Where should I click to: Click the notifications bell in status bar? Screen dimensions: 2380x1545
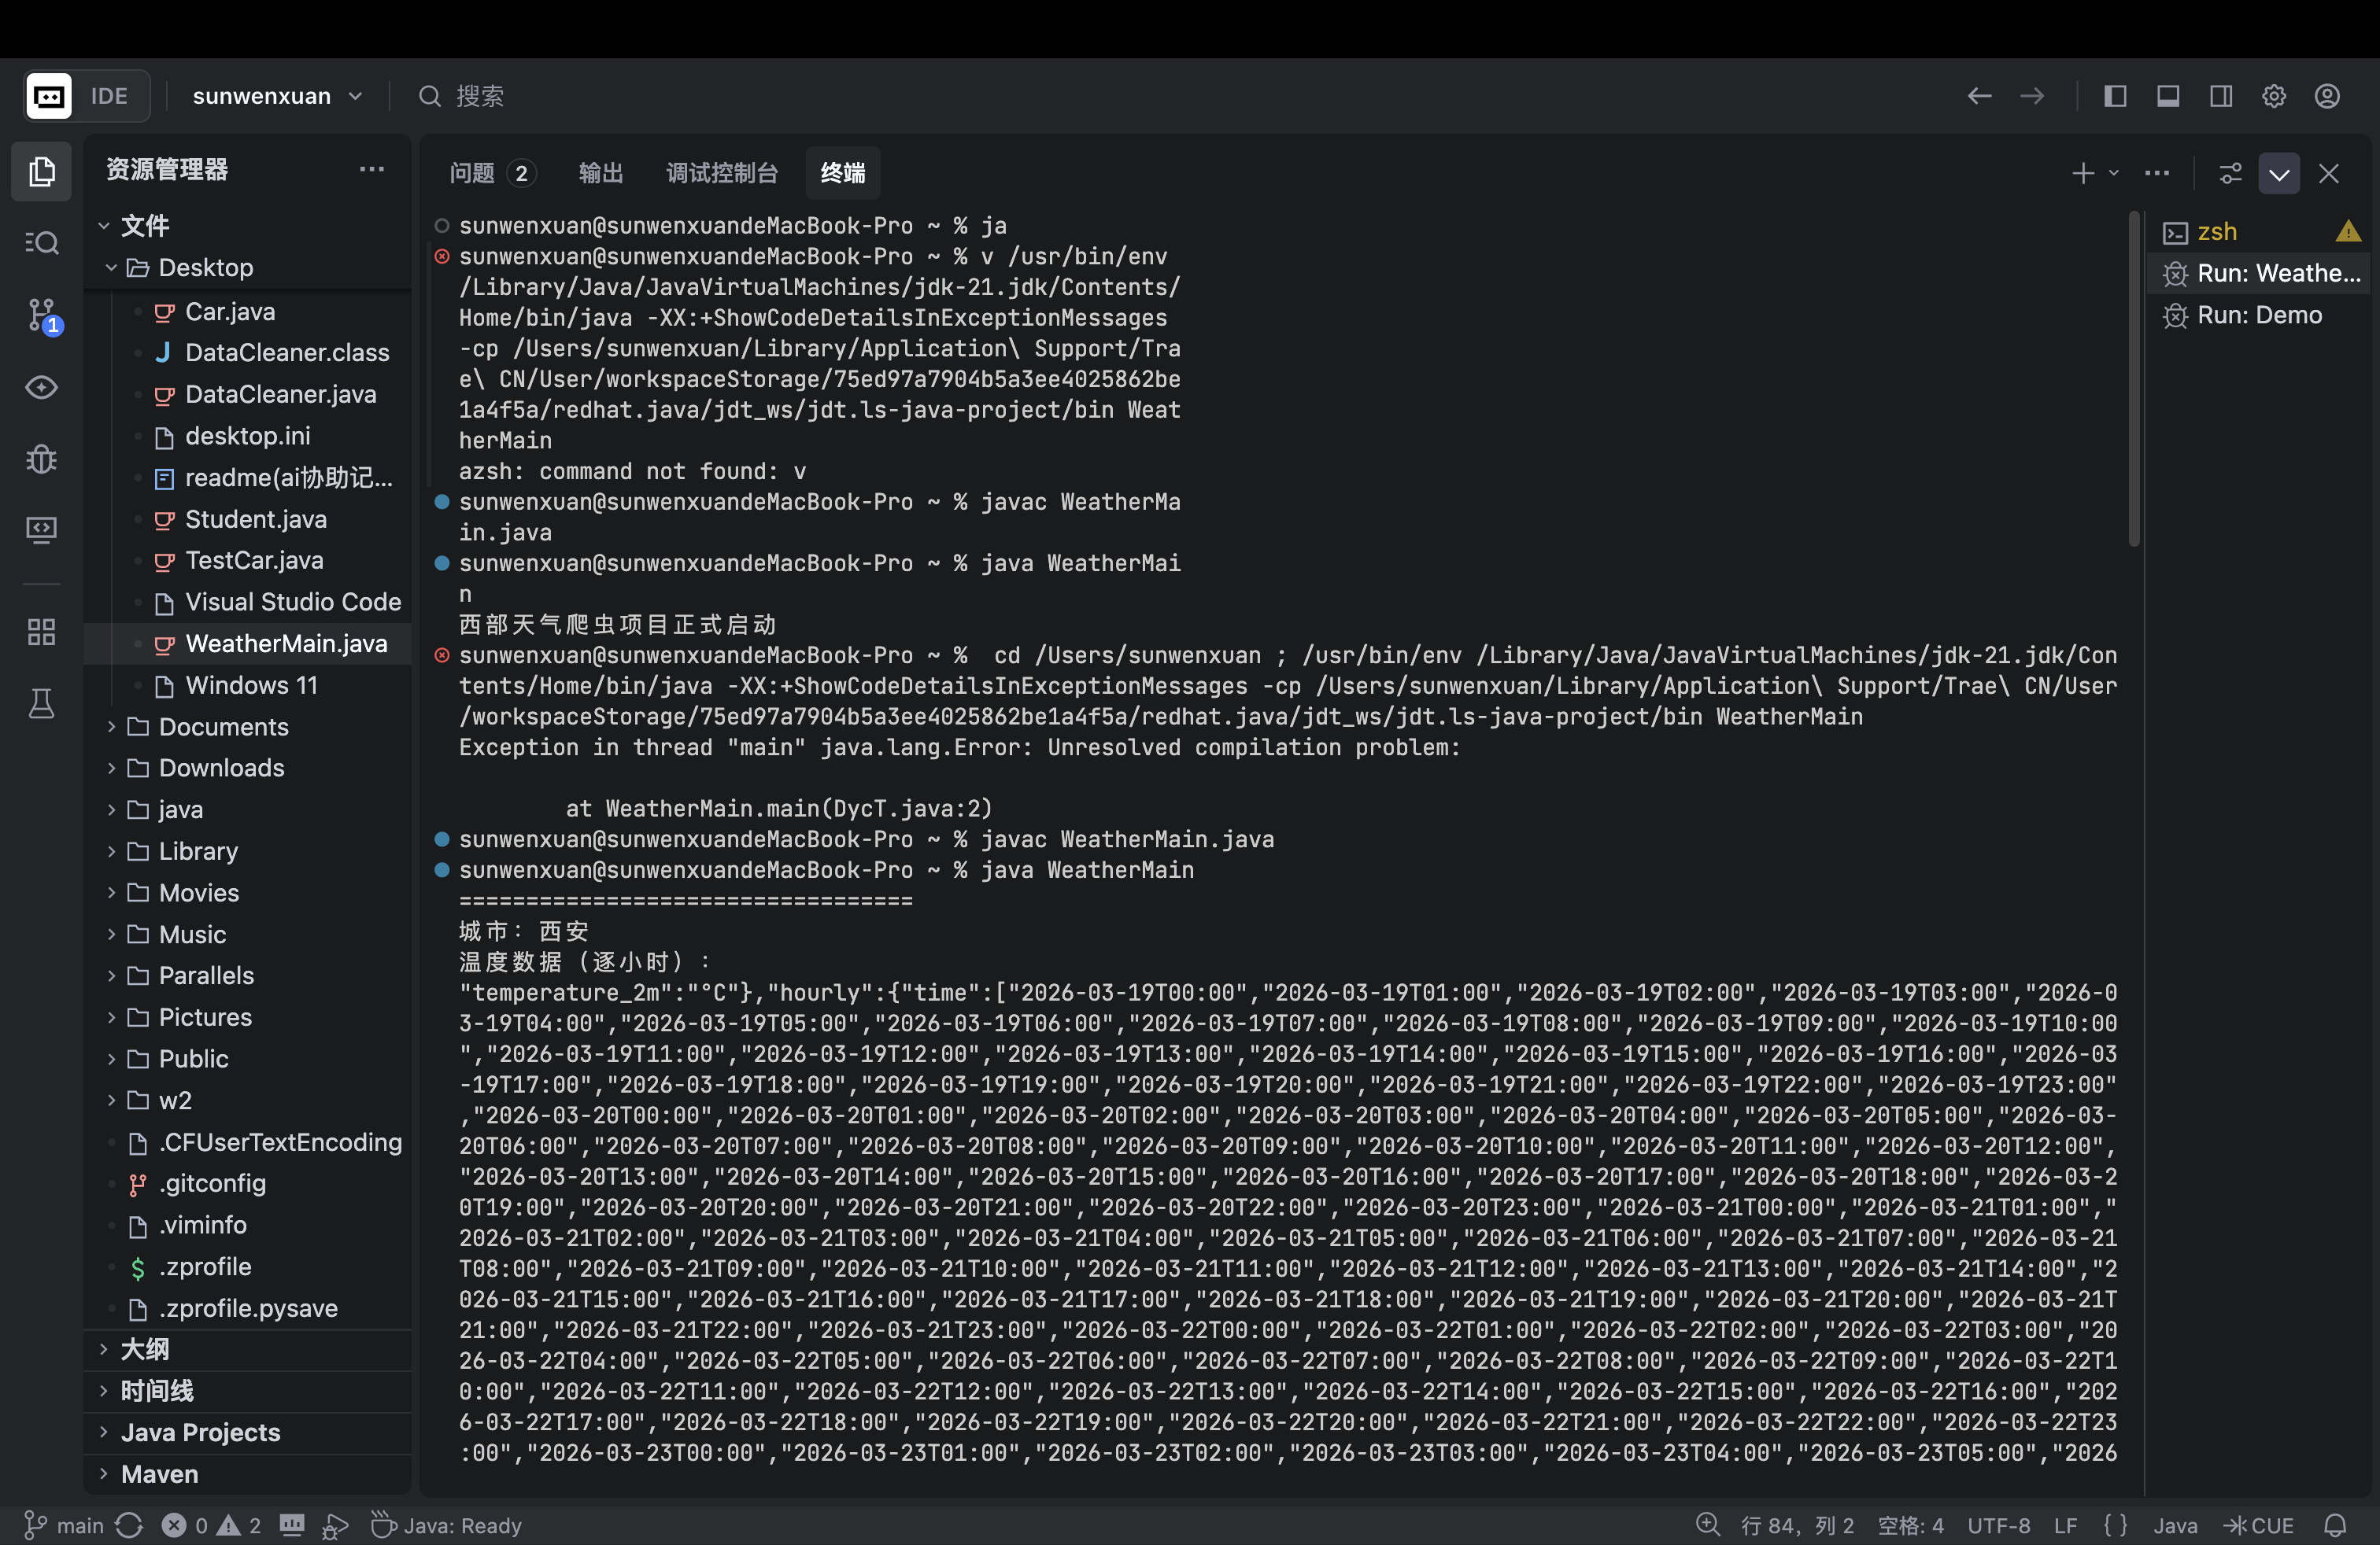pos(2335,1525)
